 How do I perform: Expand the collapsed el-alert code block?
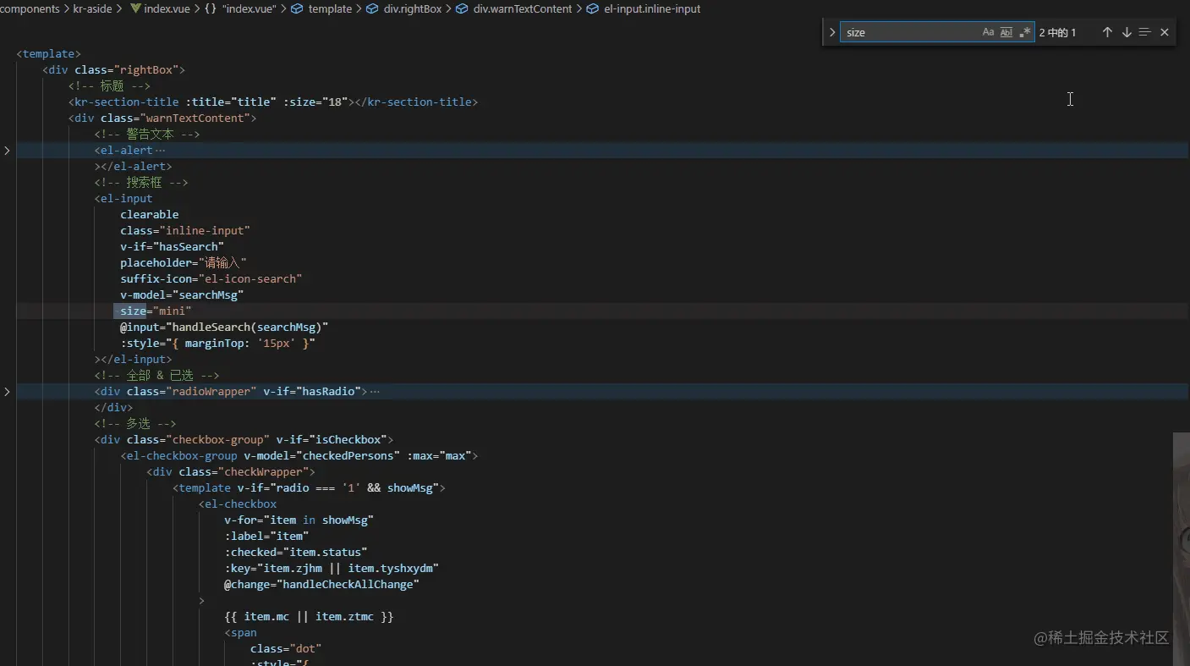click(7, 150)
